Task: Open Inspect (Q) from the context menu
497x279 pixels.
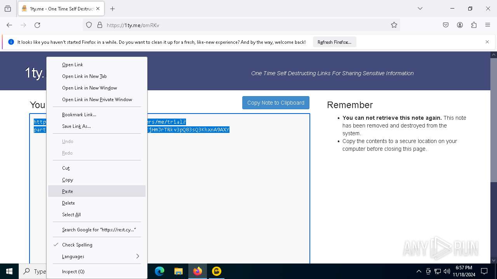Action: click(x=97, y=272)
